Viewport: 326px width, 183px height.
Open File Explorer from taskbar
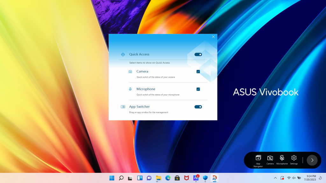(159, 178)
